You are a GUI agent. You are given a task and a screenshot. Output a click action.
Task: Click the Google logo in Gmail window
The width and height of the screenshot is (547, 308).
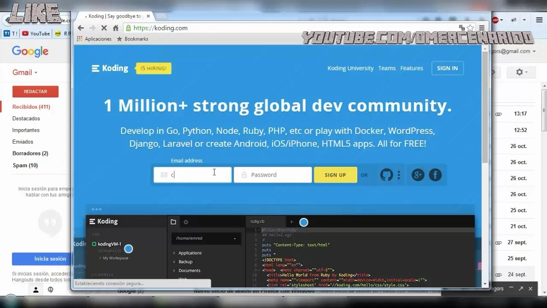click(30, 52)
